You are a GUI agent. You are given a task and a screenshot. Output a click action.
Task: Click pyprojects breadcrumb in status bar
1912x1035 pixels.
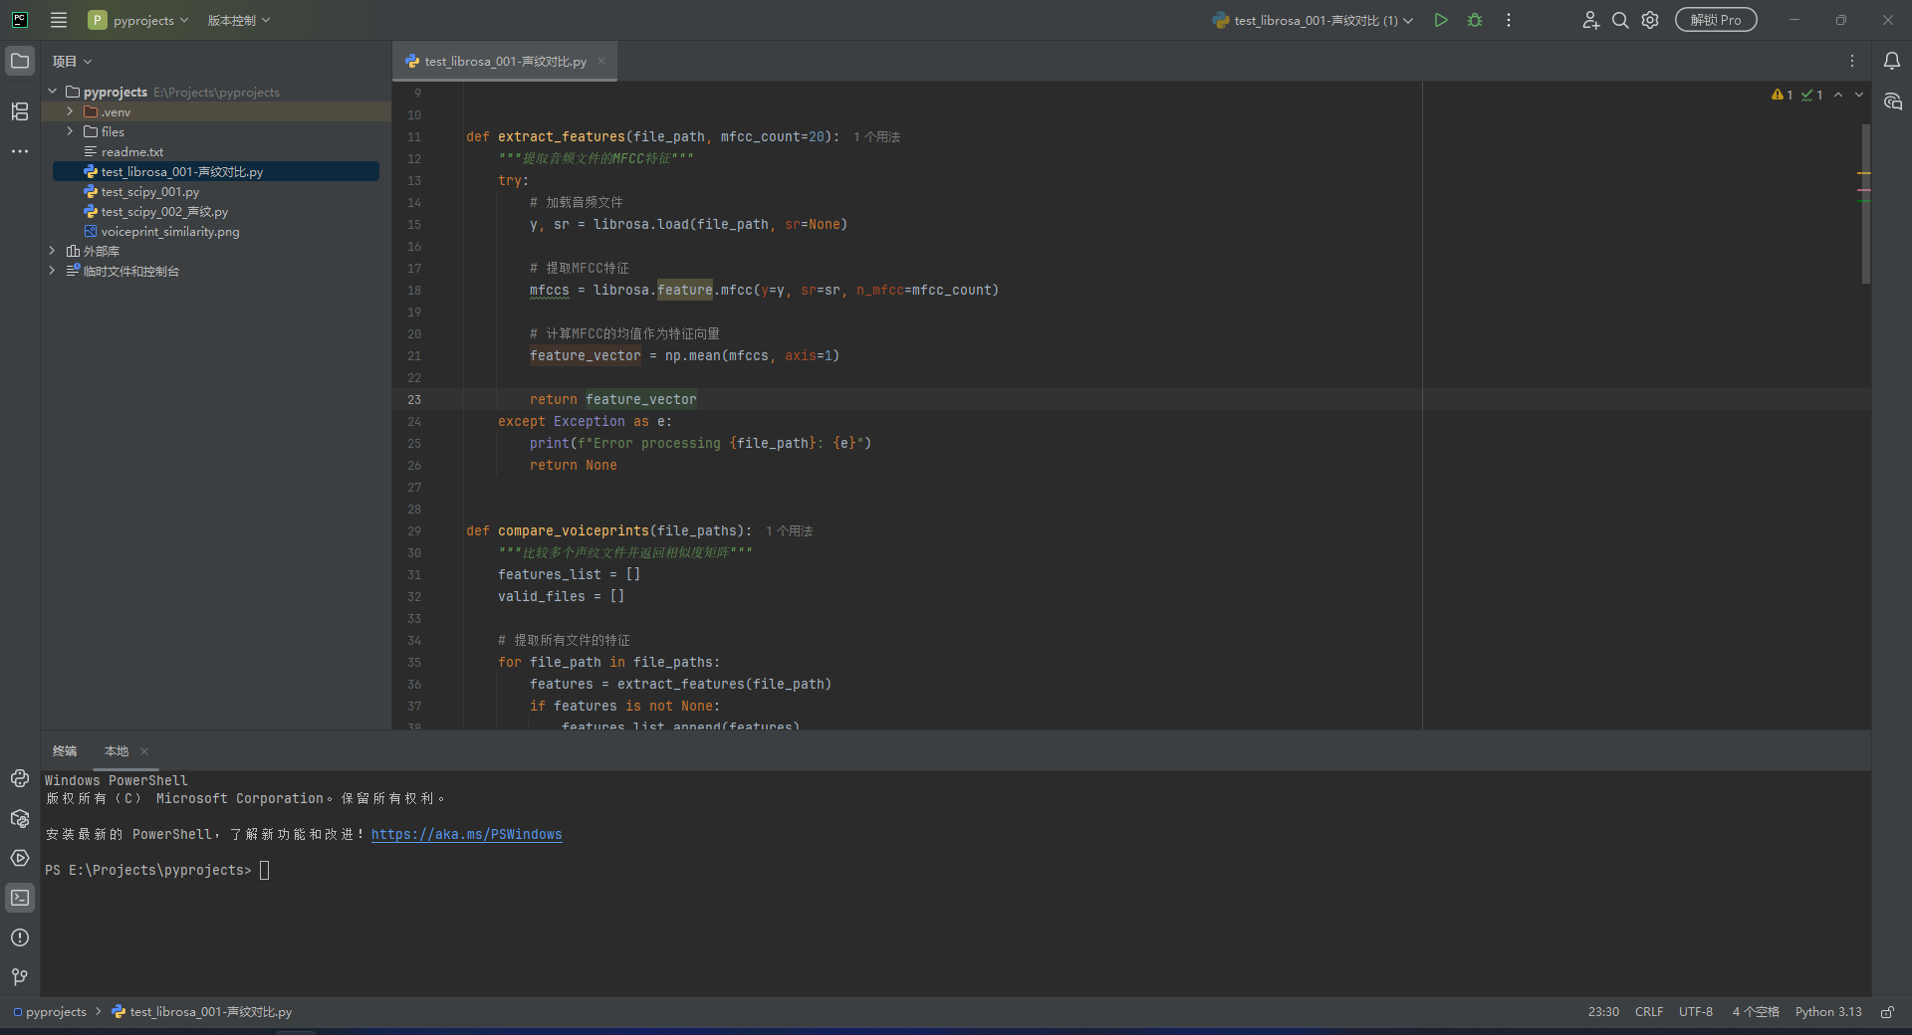(50, 1012)
